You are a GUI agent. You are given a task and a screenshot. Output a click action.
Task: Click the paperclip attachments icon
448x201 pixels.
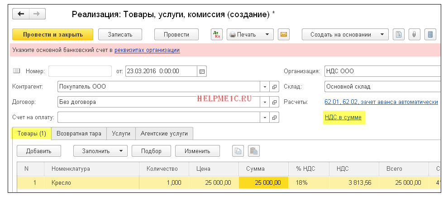pyautogui.click(x=414, y=34)
